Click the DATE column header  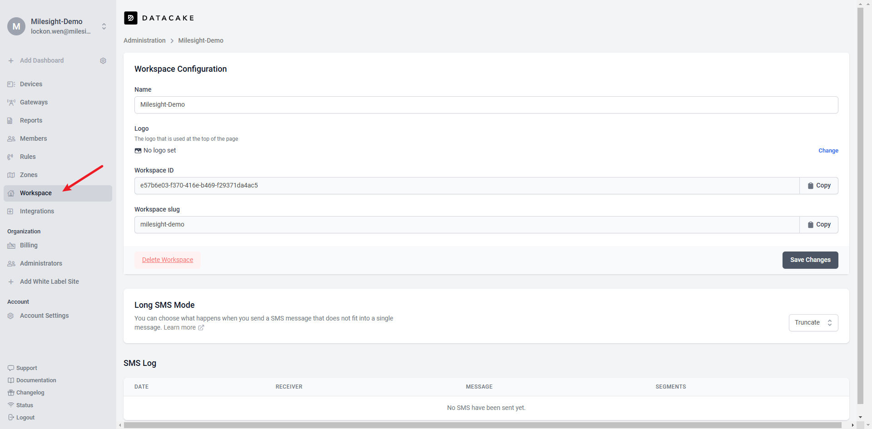click(142, 387)
